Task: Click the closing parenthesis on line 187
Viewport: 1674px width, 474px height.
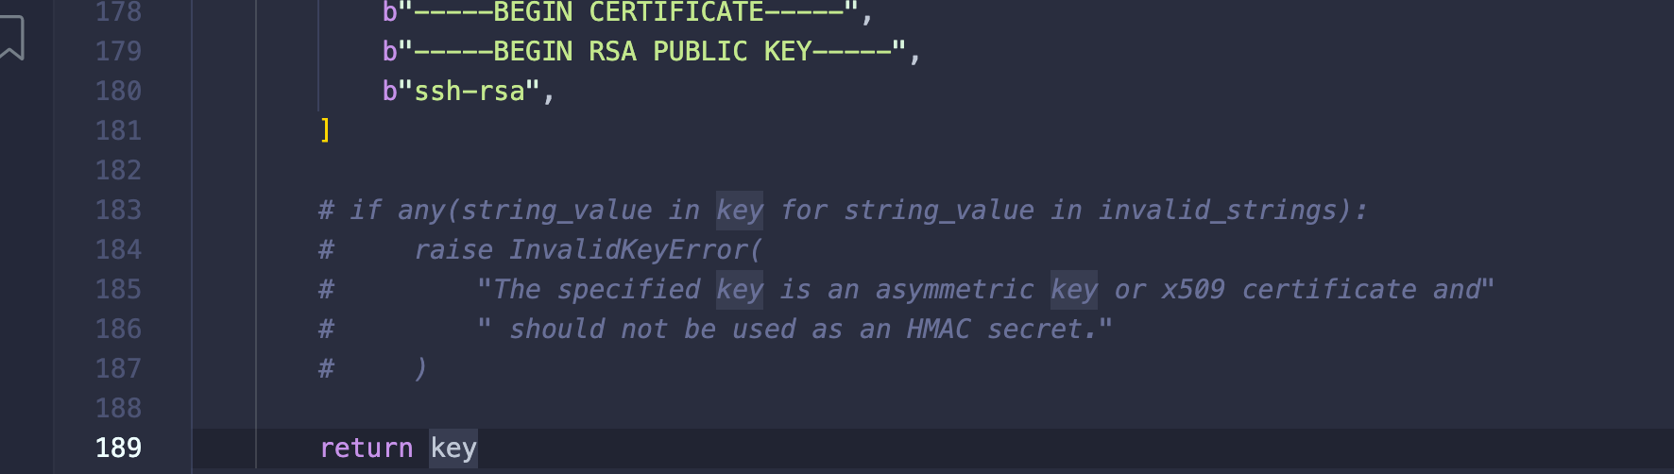Action: pyautogui.click(x=420, y=368)
